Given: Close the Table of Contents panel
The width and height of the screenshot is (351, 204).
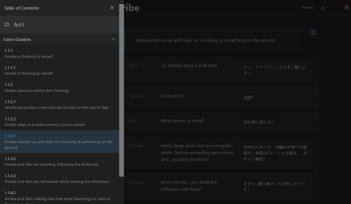Looking at the screenshot, I should (x=112, y=8).
